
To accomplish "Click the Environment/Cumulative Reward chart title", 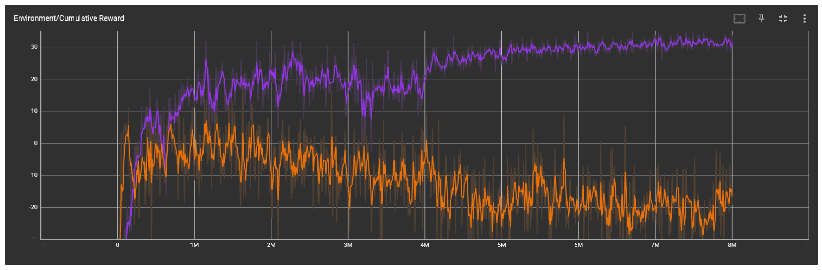I will click(69, 18).
